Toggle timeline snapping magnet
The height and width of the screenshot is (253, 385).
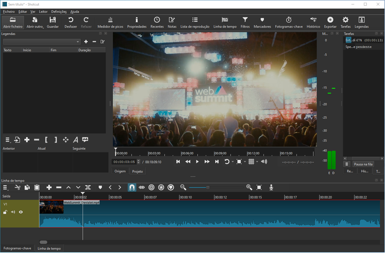coord(132,188)
